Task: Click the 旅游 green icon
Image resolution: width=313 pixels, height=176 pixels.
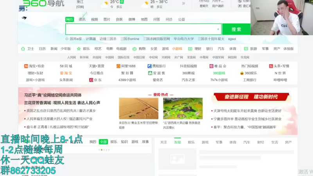Action: pyautogui.click(x=246, y=48)
